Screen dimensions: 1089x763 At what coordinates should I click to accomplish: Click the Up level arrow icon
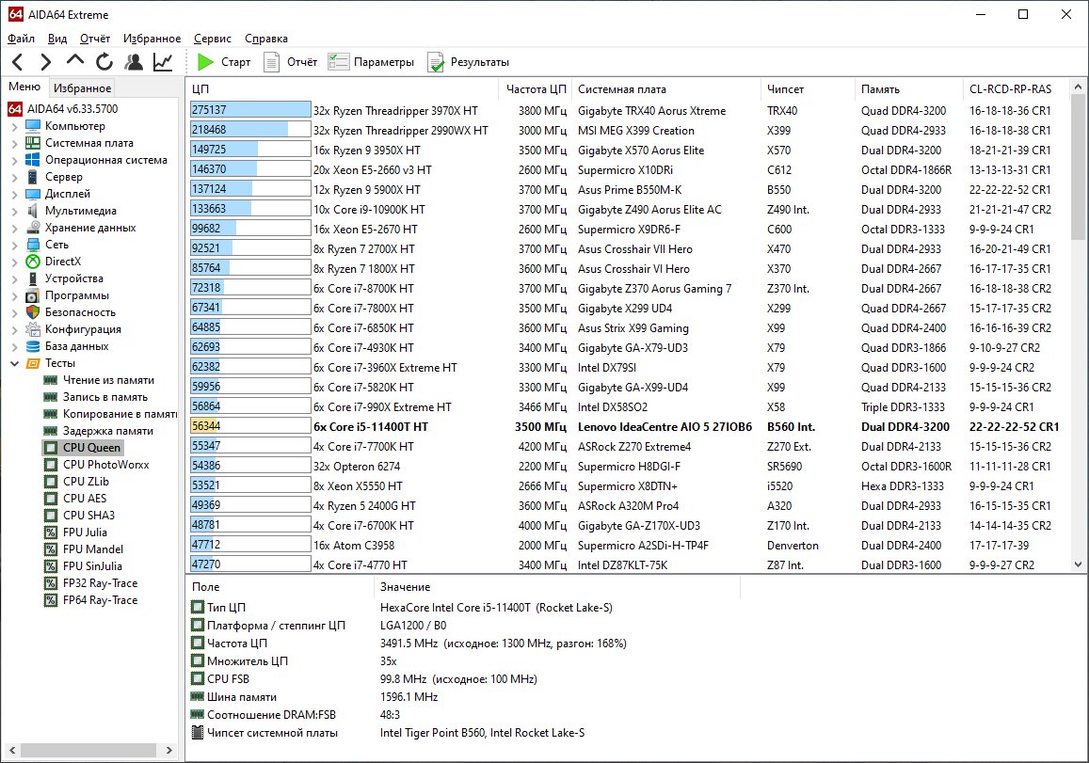tap(75, 61)
